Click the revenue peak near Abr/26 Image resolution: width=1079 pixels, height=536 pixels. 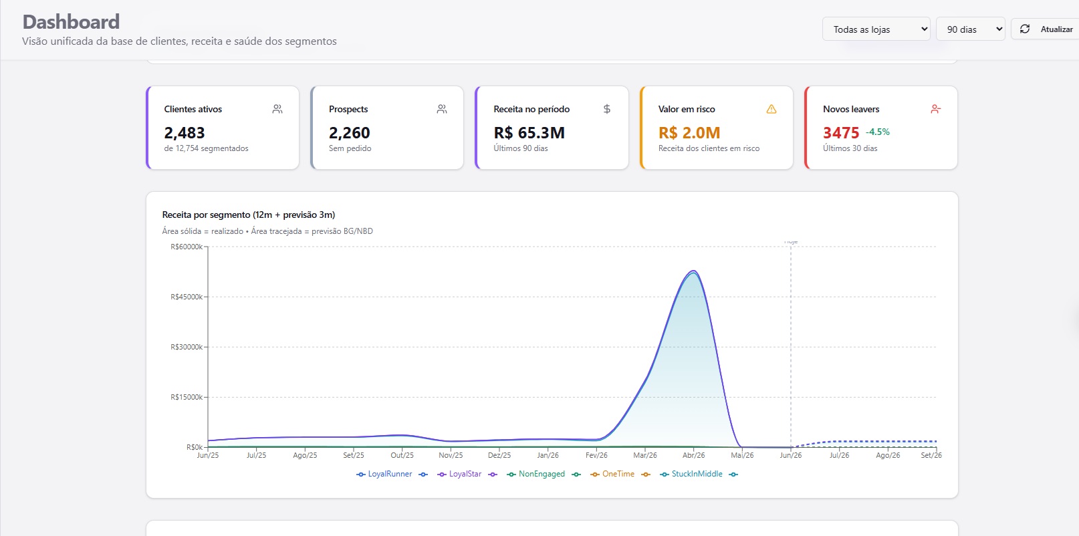click(693, 271)
